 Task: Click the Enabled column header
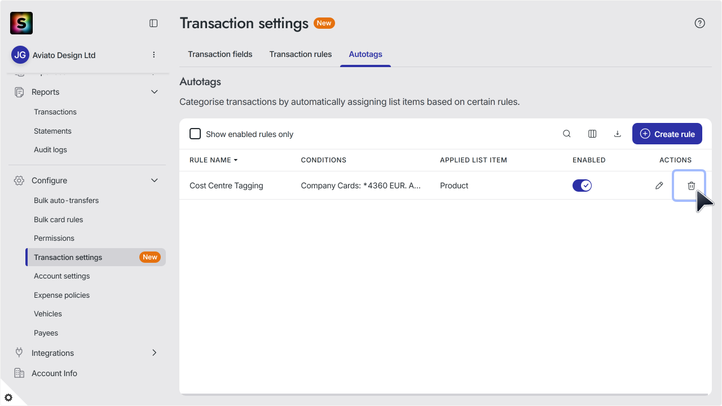pos(589,160)
